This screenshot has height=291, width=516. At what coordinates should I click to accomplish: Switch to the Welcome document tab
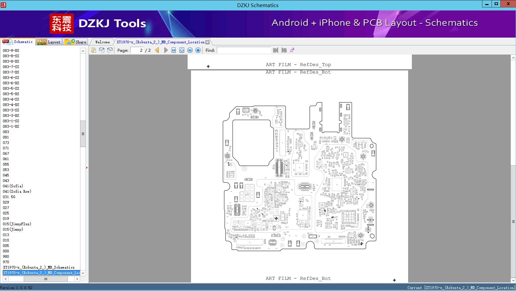coord(102,42)
